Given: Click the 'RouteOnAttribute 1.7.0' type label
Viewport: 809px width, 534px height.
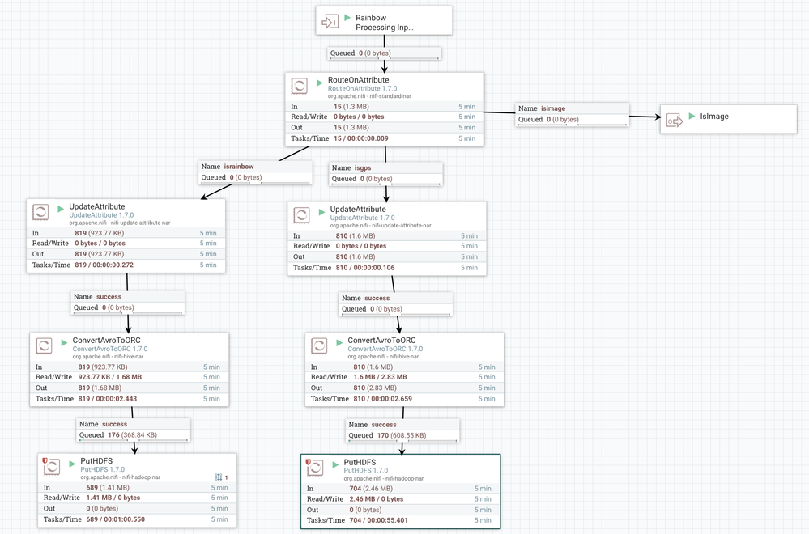Looking at the screenshot, I should (x=362, y=89).
